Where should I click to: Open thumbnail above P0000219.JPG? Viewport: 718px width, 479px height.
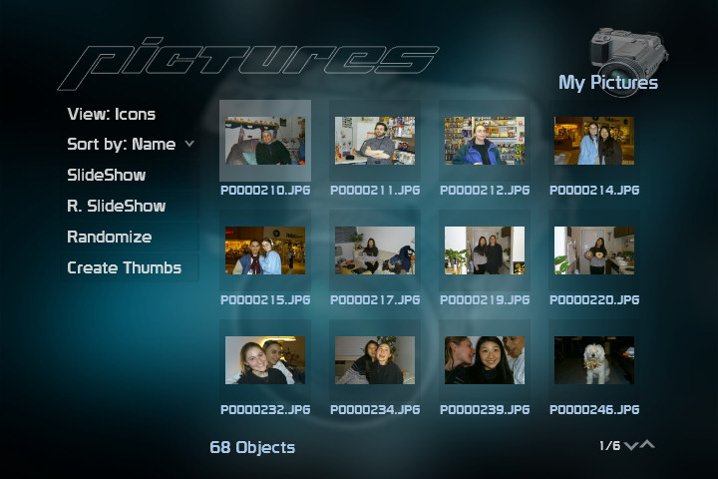click(485, 250)
